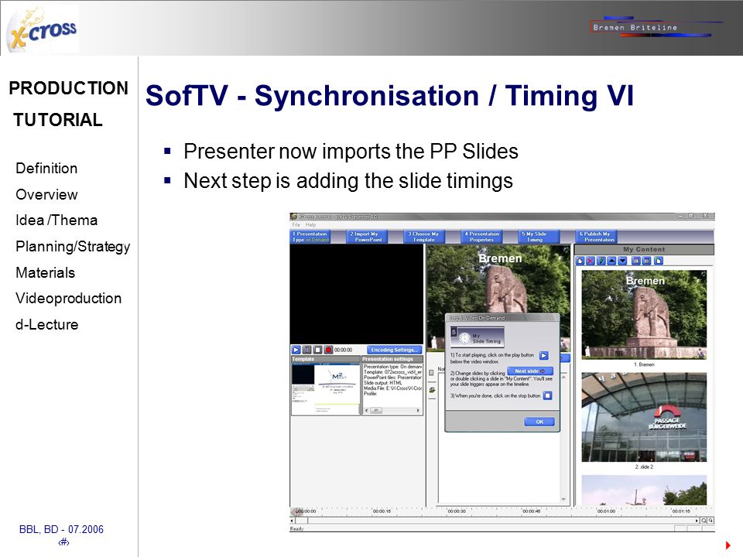
Task: Open the File menu of SofTV Presenter
Action: pyautogui.click(x=296, y=224)
